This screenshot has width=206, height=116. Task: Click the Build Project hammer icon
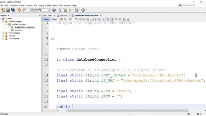[x=60, y=10]
